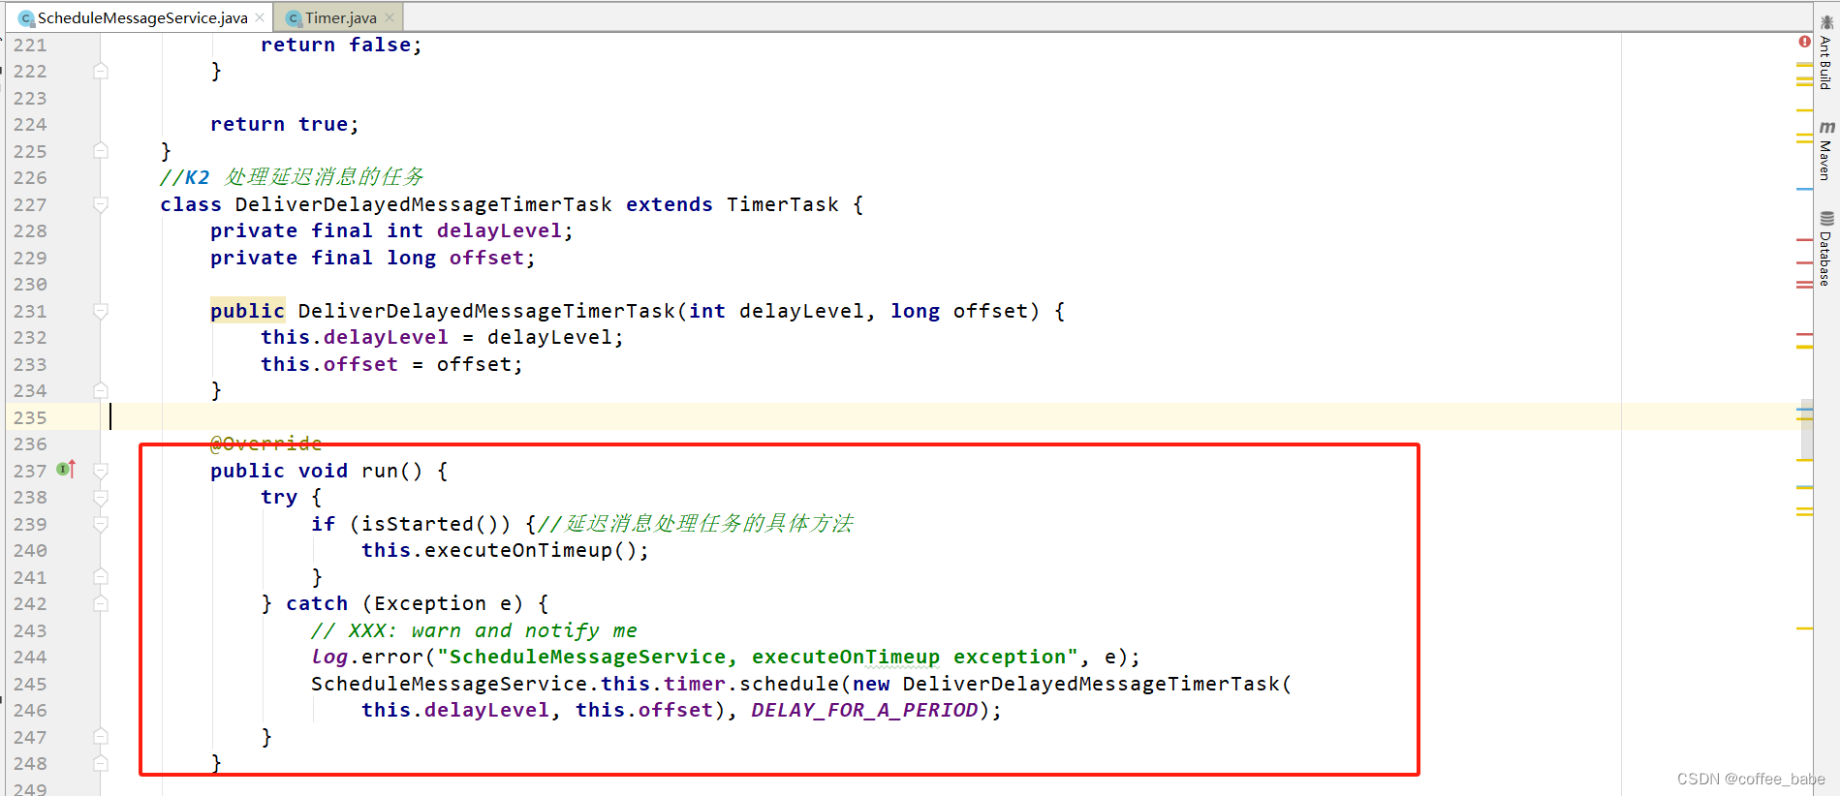
Task: Click the 'XXX: warn and notify me' comment
Action: pos(474,630)
